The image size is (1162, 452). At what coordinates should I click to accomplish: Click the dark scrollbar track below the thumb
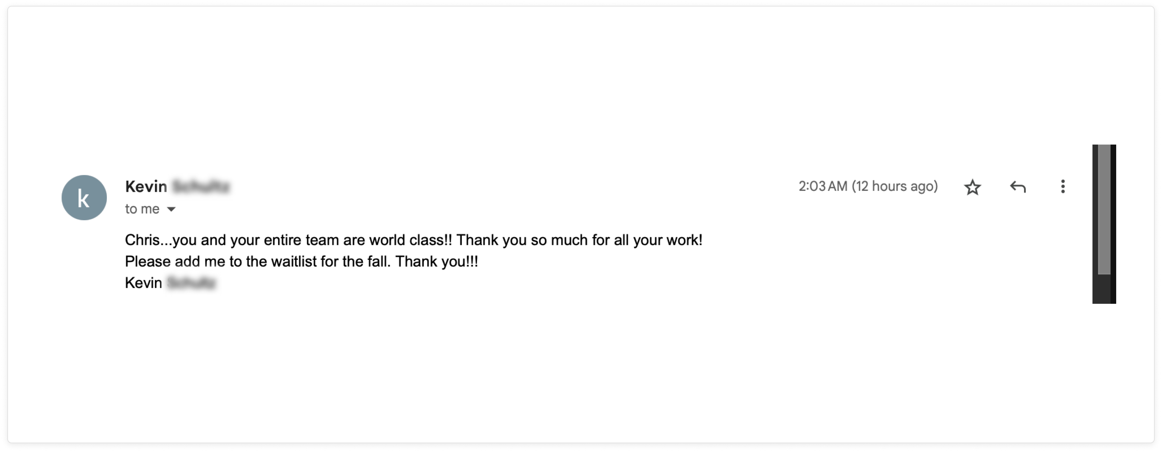tap(1103, 288)
